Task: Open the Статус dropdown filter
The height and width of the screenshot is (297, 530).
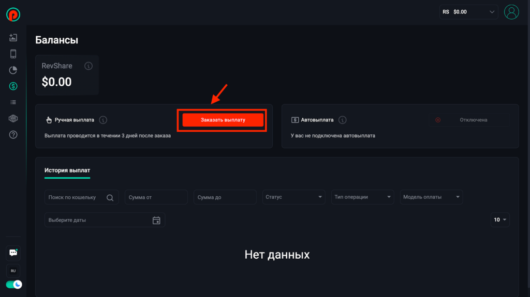Action: [294, 197]
